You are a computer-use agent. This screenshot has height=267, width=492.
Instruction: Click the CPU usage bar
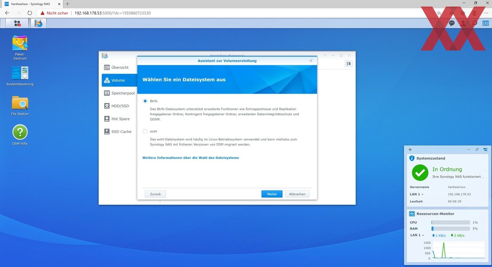coord(450,223)
